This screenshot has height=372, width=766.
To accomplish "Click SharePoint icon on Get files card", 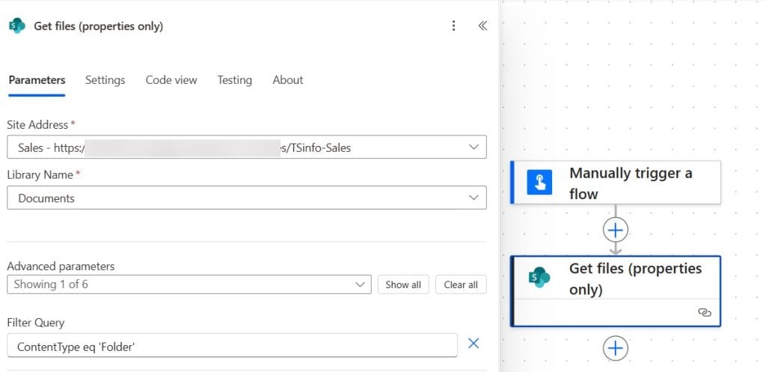I will [x=540, y=278].
